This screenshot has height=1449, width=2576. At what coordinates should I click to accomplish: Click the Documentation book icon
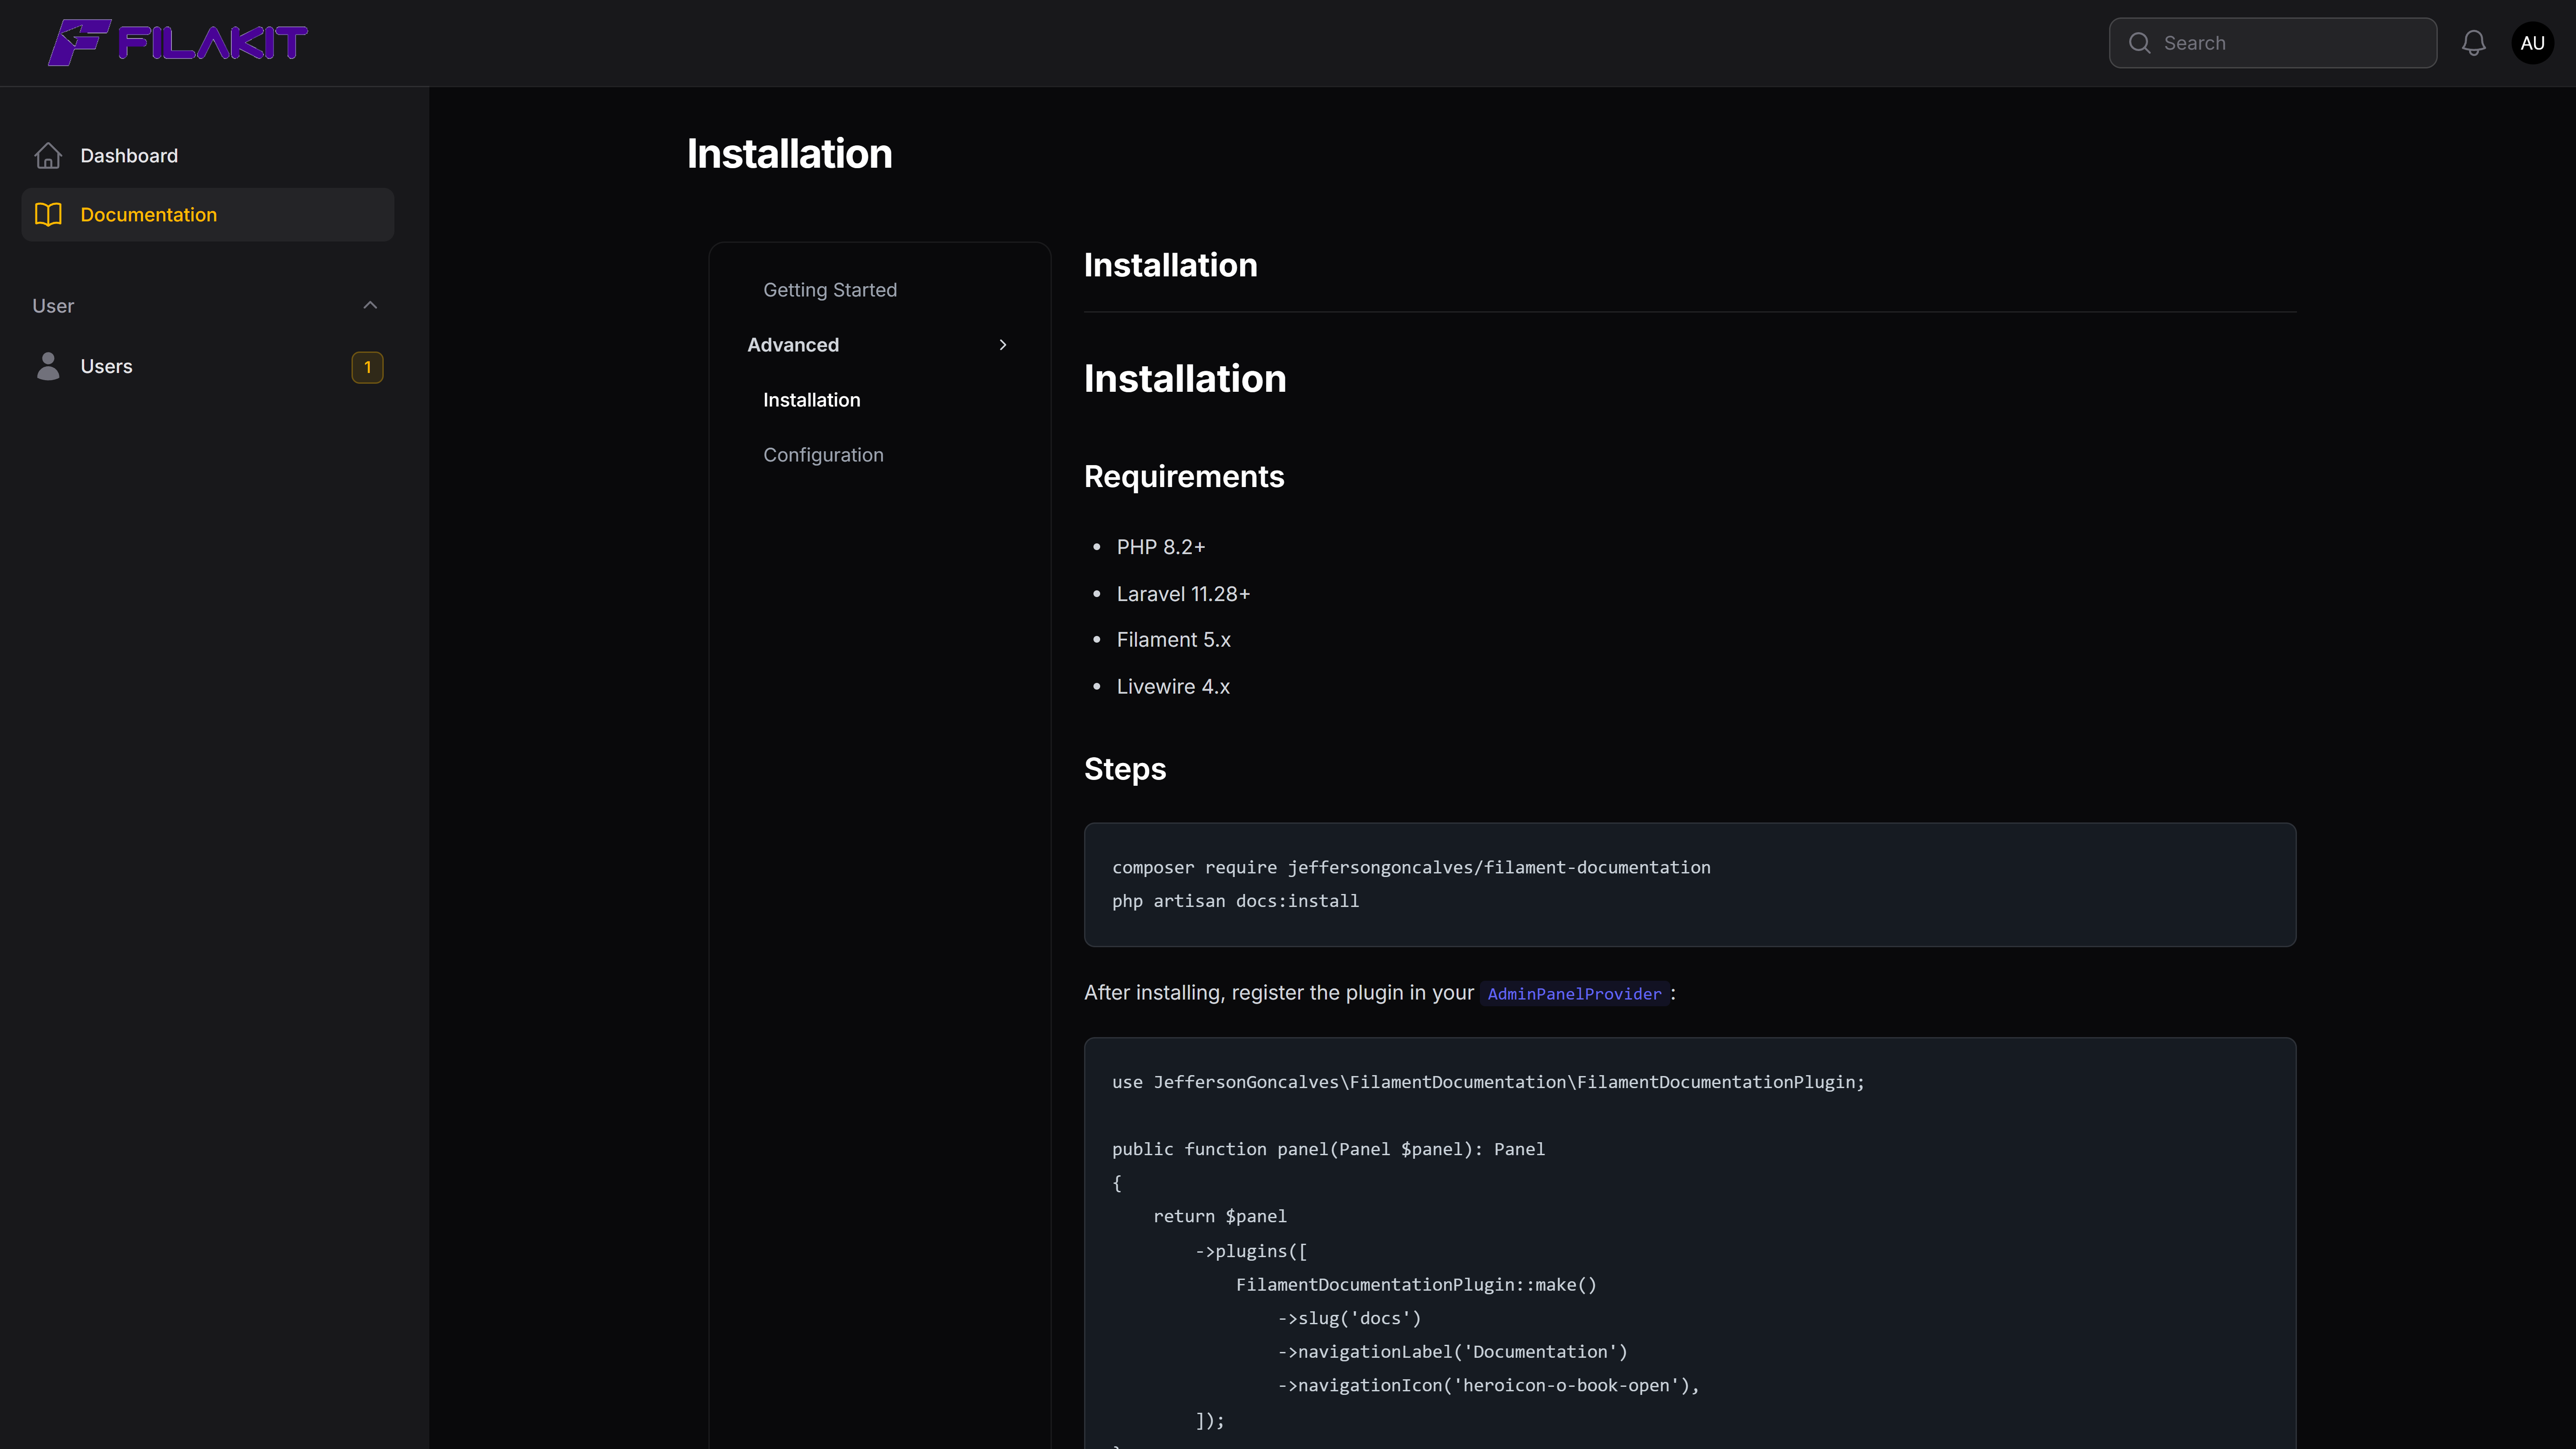pyautogui.click(x=48, y=215)
